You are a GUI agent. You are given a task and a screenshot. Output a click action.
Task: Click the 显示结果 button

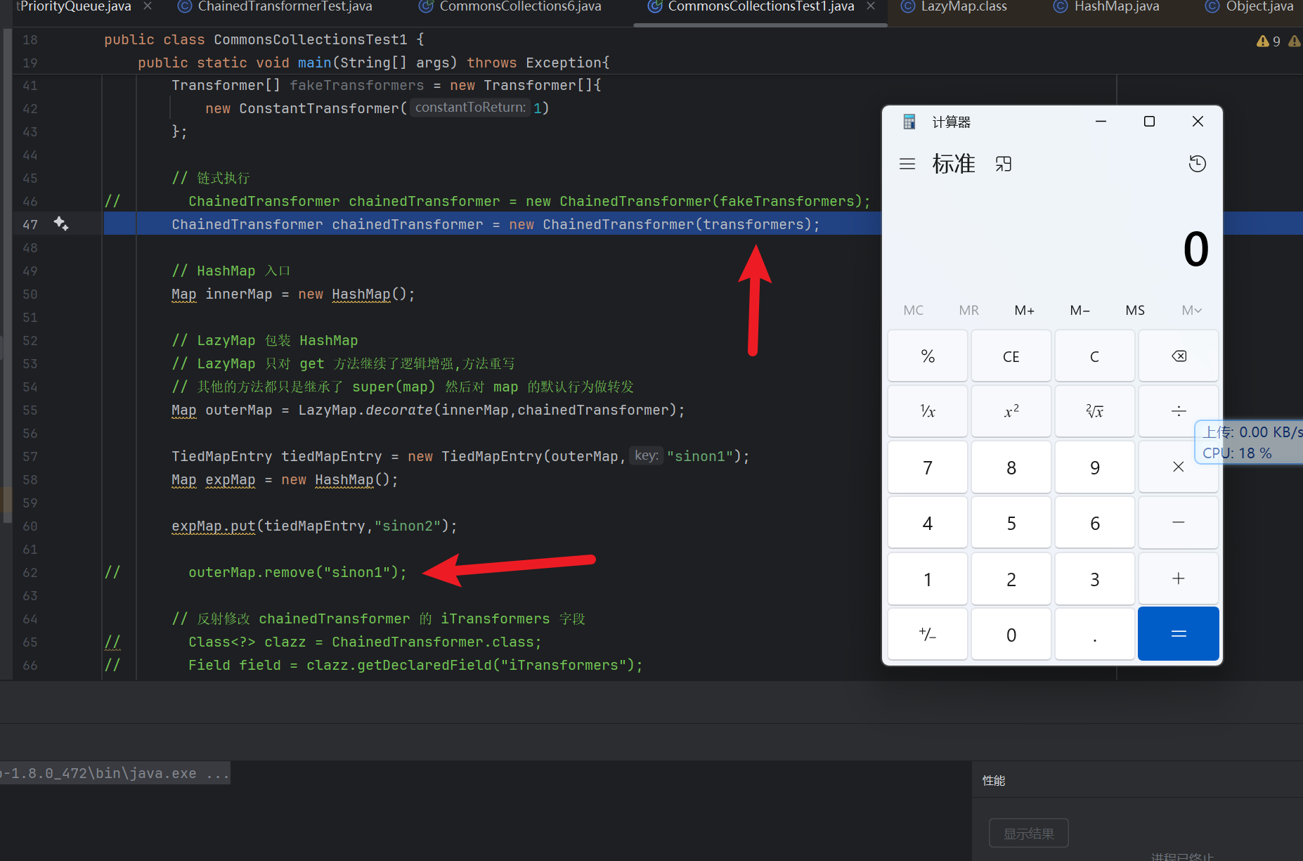pyautogui.click(x=1028, y=833)
